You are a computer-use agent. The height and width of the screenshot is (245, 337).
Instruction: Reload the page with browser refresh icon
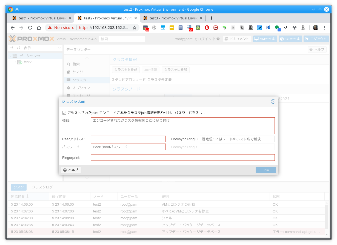pos(30,28)
